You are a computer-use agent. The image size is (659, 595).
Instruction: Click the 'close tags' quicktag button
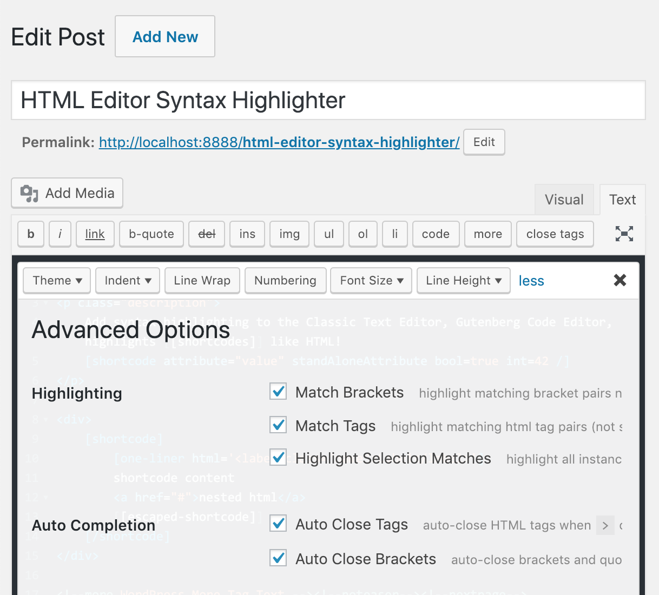pos(555,234)
